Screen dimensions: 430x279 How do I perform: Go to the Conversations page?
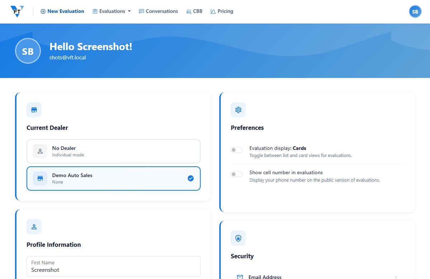tap(158, 11)
